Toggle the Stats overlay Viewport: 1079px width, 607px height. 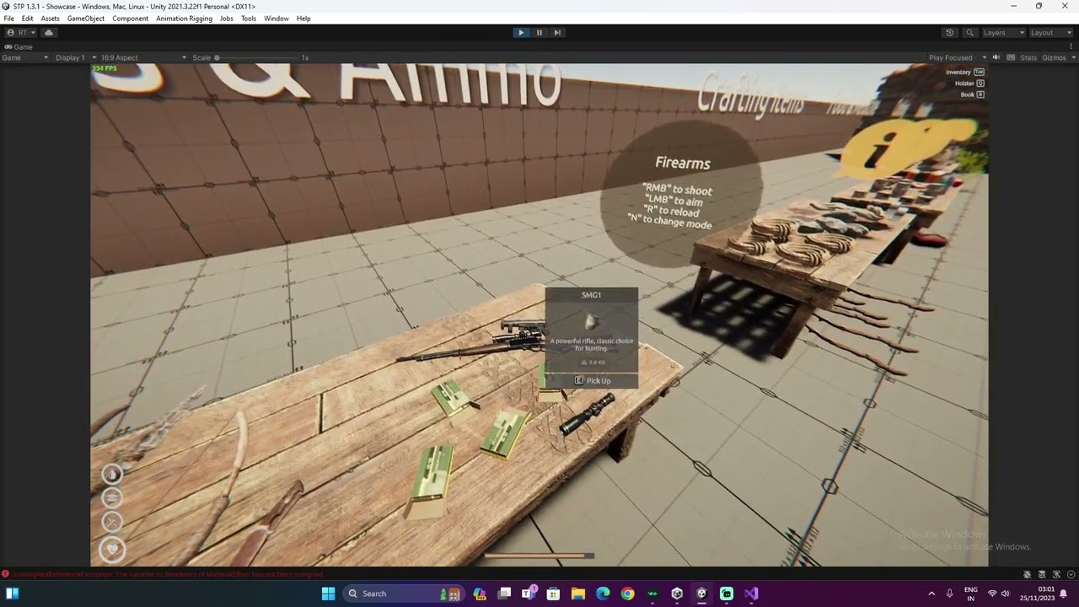coord(1028,58)
